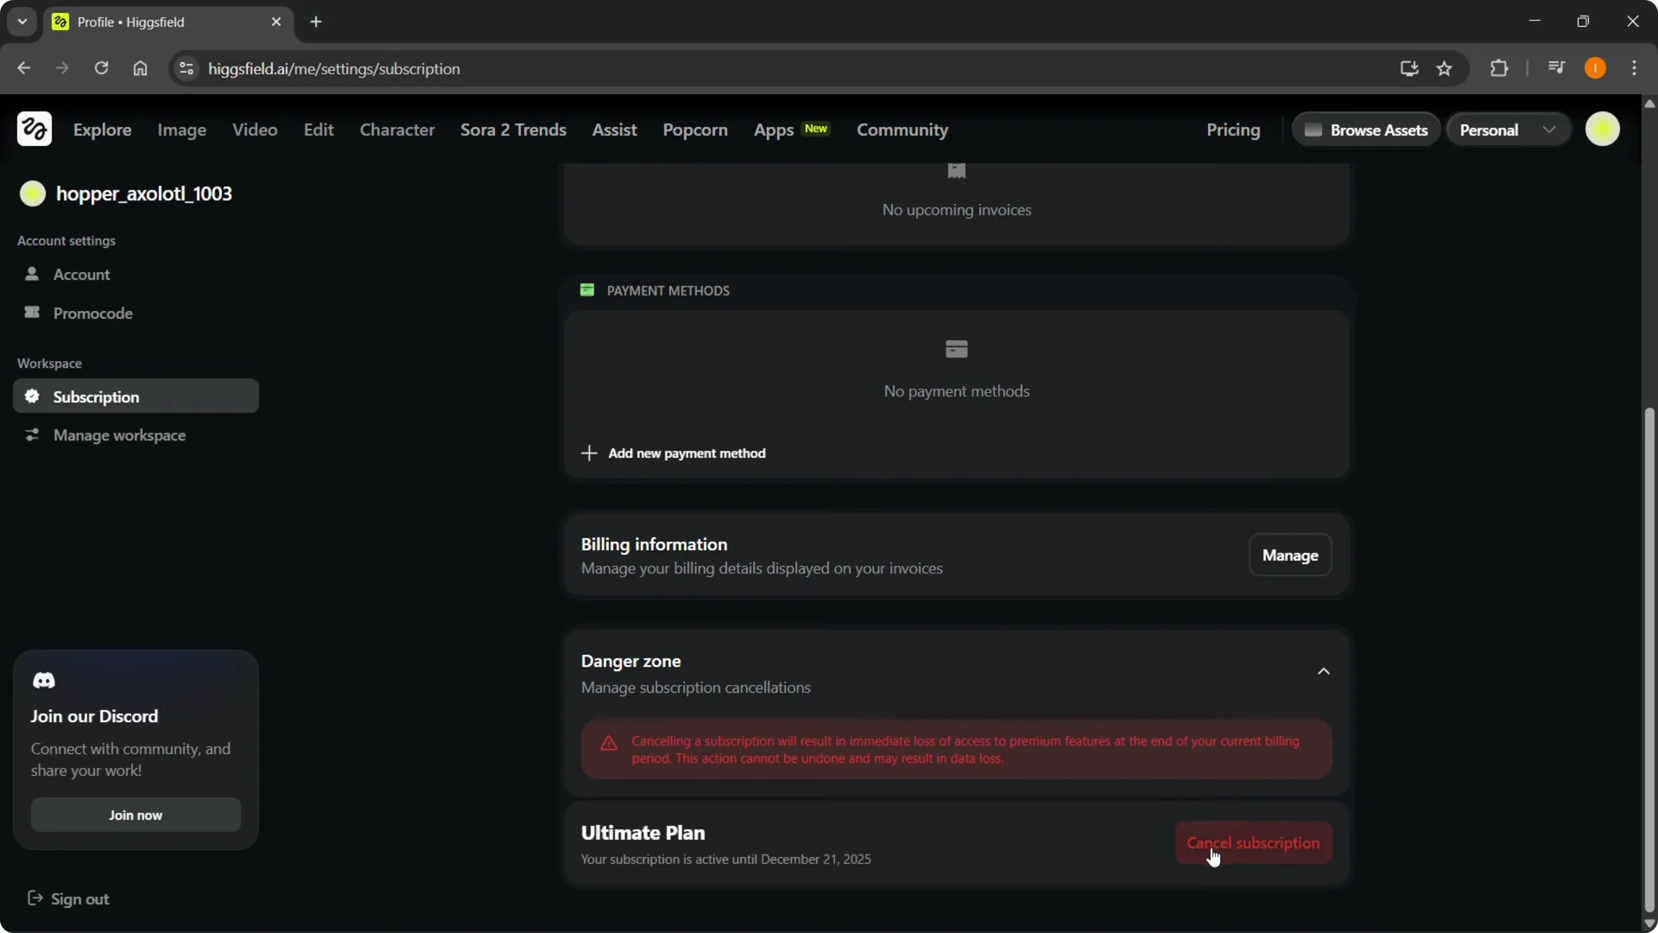Image resolution: width=1658 pixels, height=933 pixels.
Task: Open the browser tab search chevron
Action: 22,21
